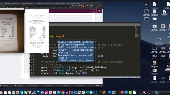The width and height of the screenshot is (170, 95).
Task: Click the cv2.GaussianBlur code line
Action: click(70, 70)
